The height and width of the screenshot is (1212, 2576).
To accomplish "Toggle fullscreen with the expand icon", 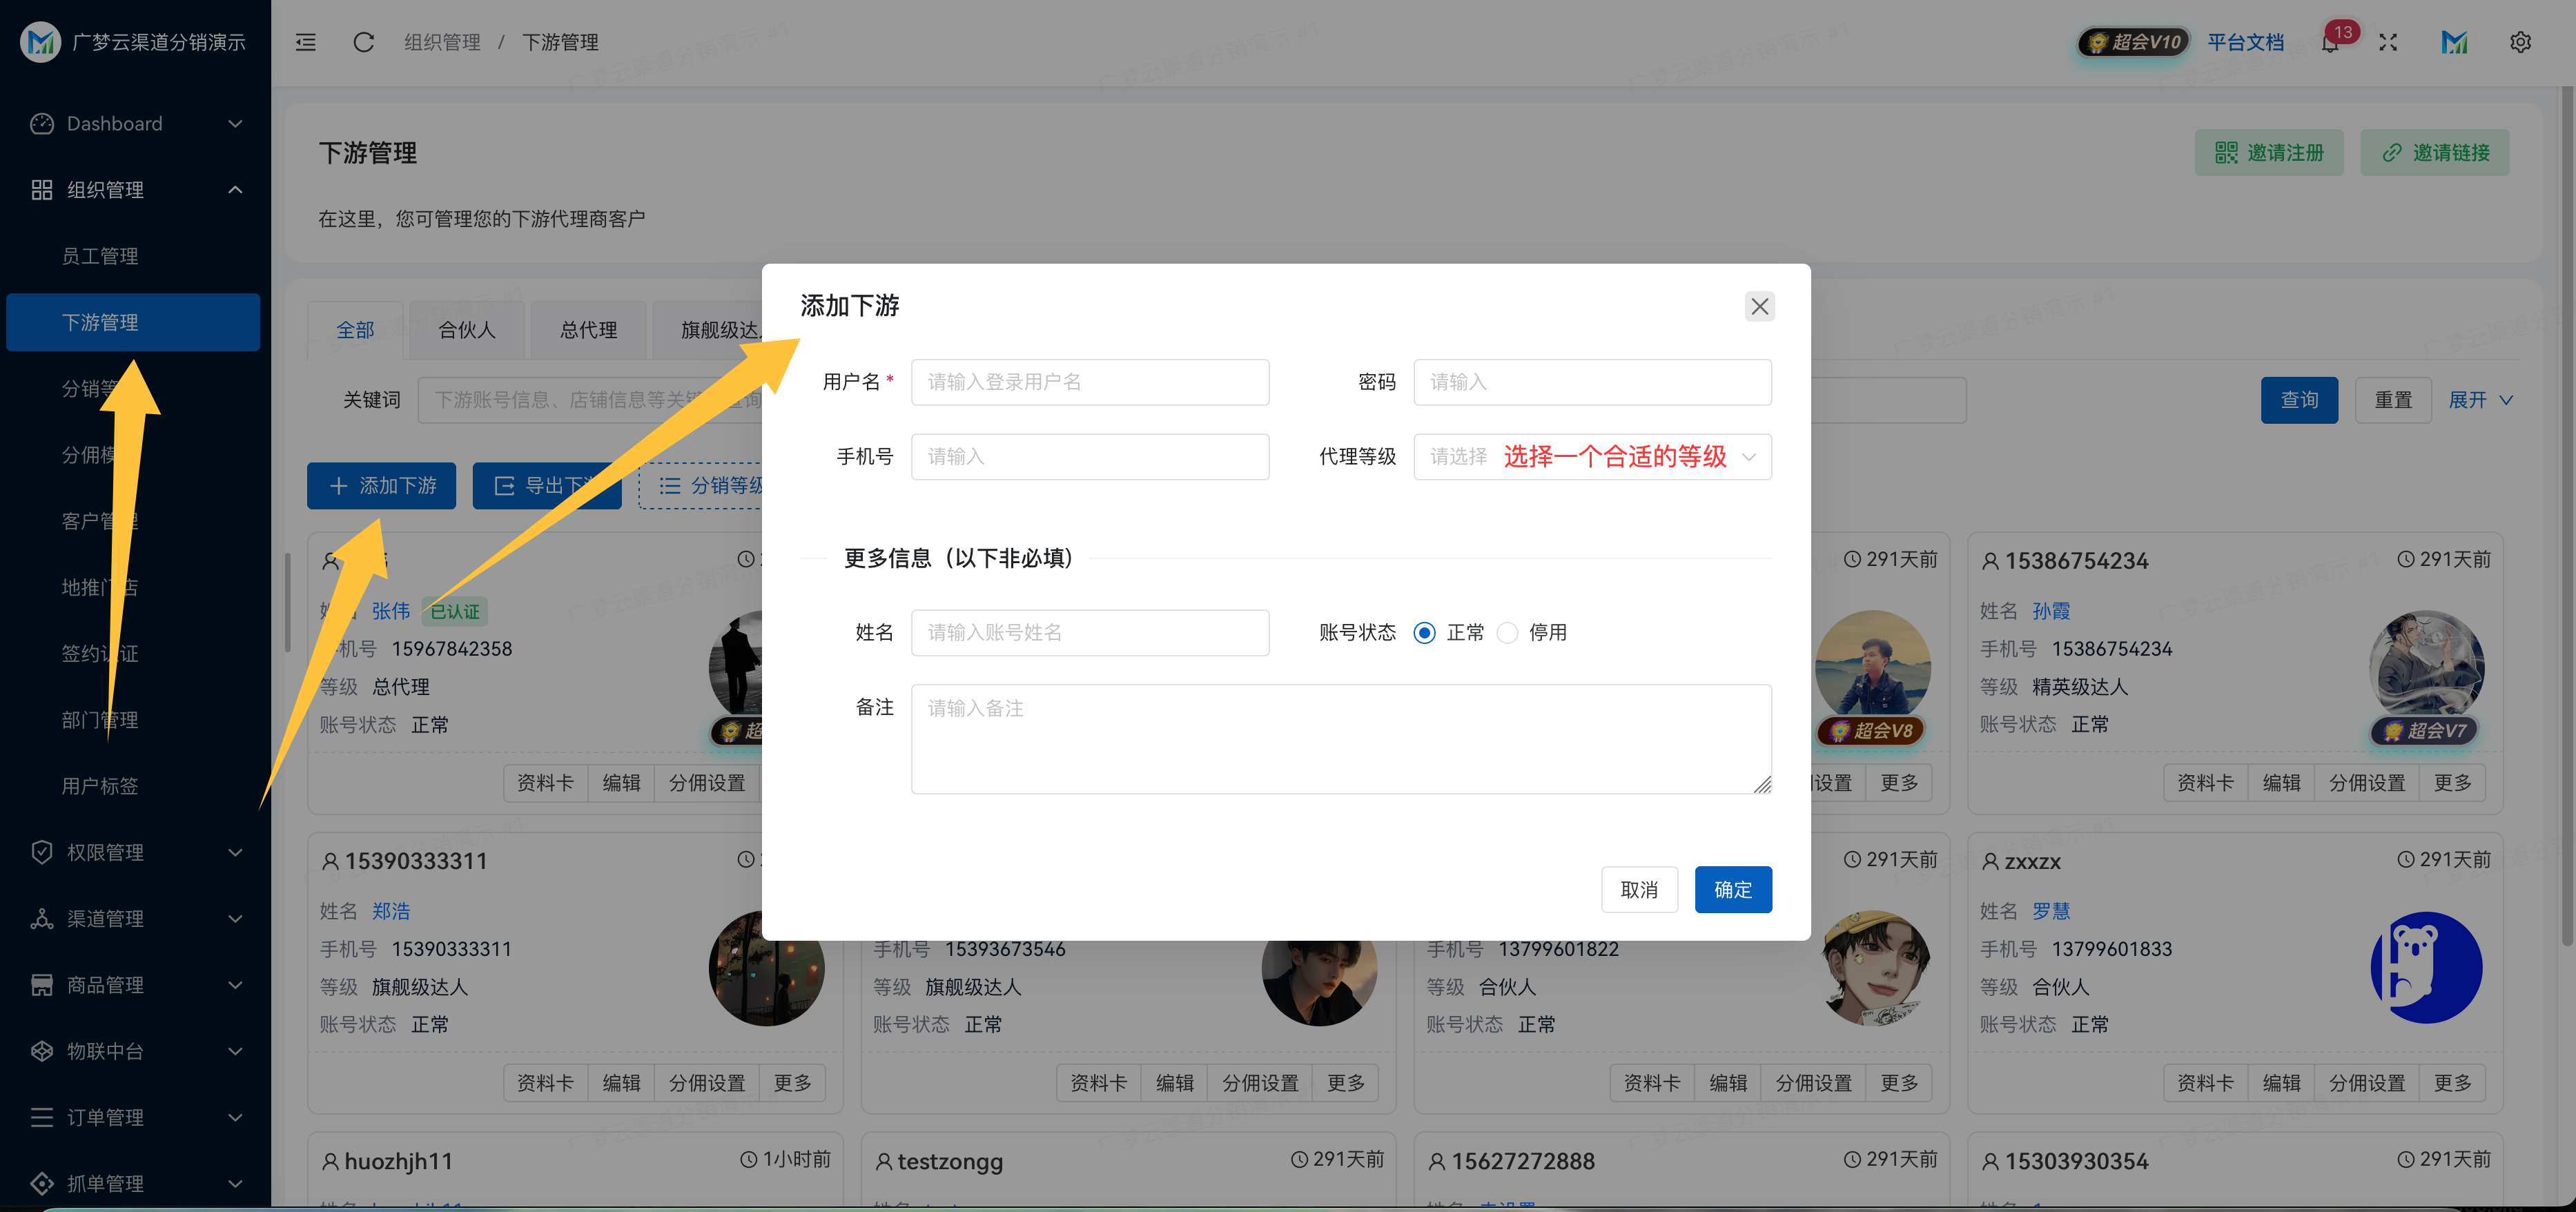I will click(2388, 42).
